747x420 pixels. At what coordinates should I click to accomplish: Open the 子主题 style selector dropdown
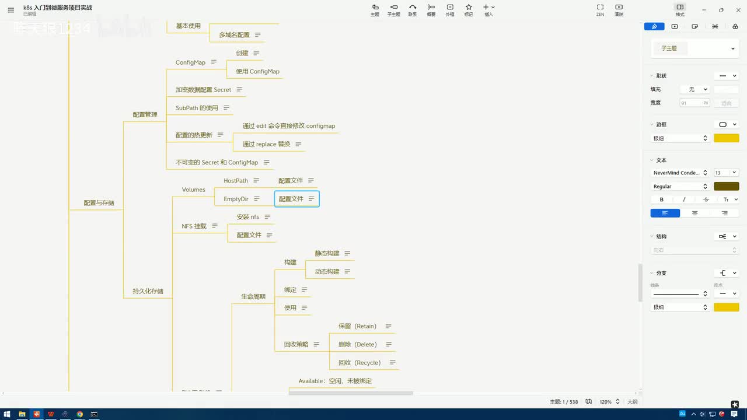click(694, 48)
